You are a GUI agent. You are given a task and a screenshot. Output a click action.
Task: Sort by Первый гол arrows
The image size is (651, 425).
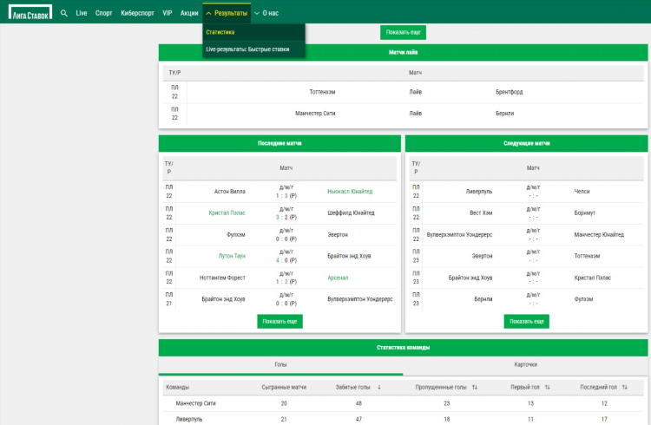[547, 387]
